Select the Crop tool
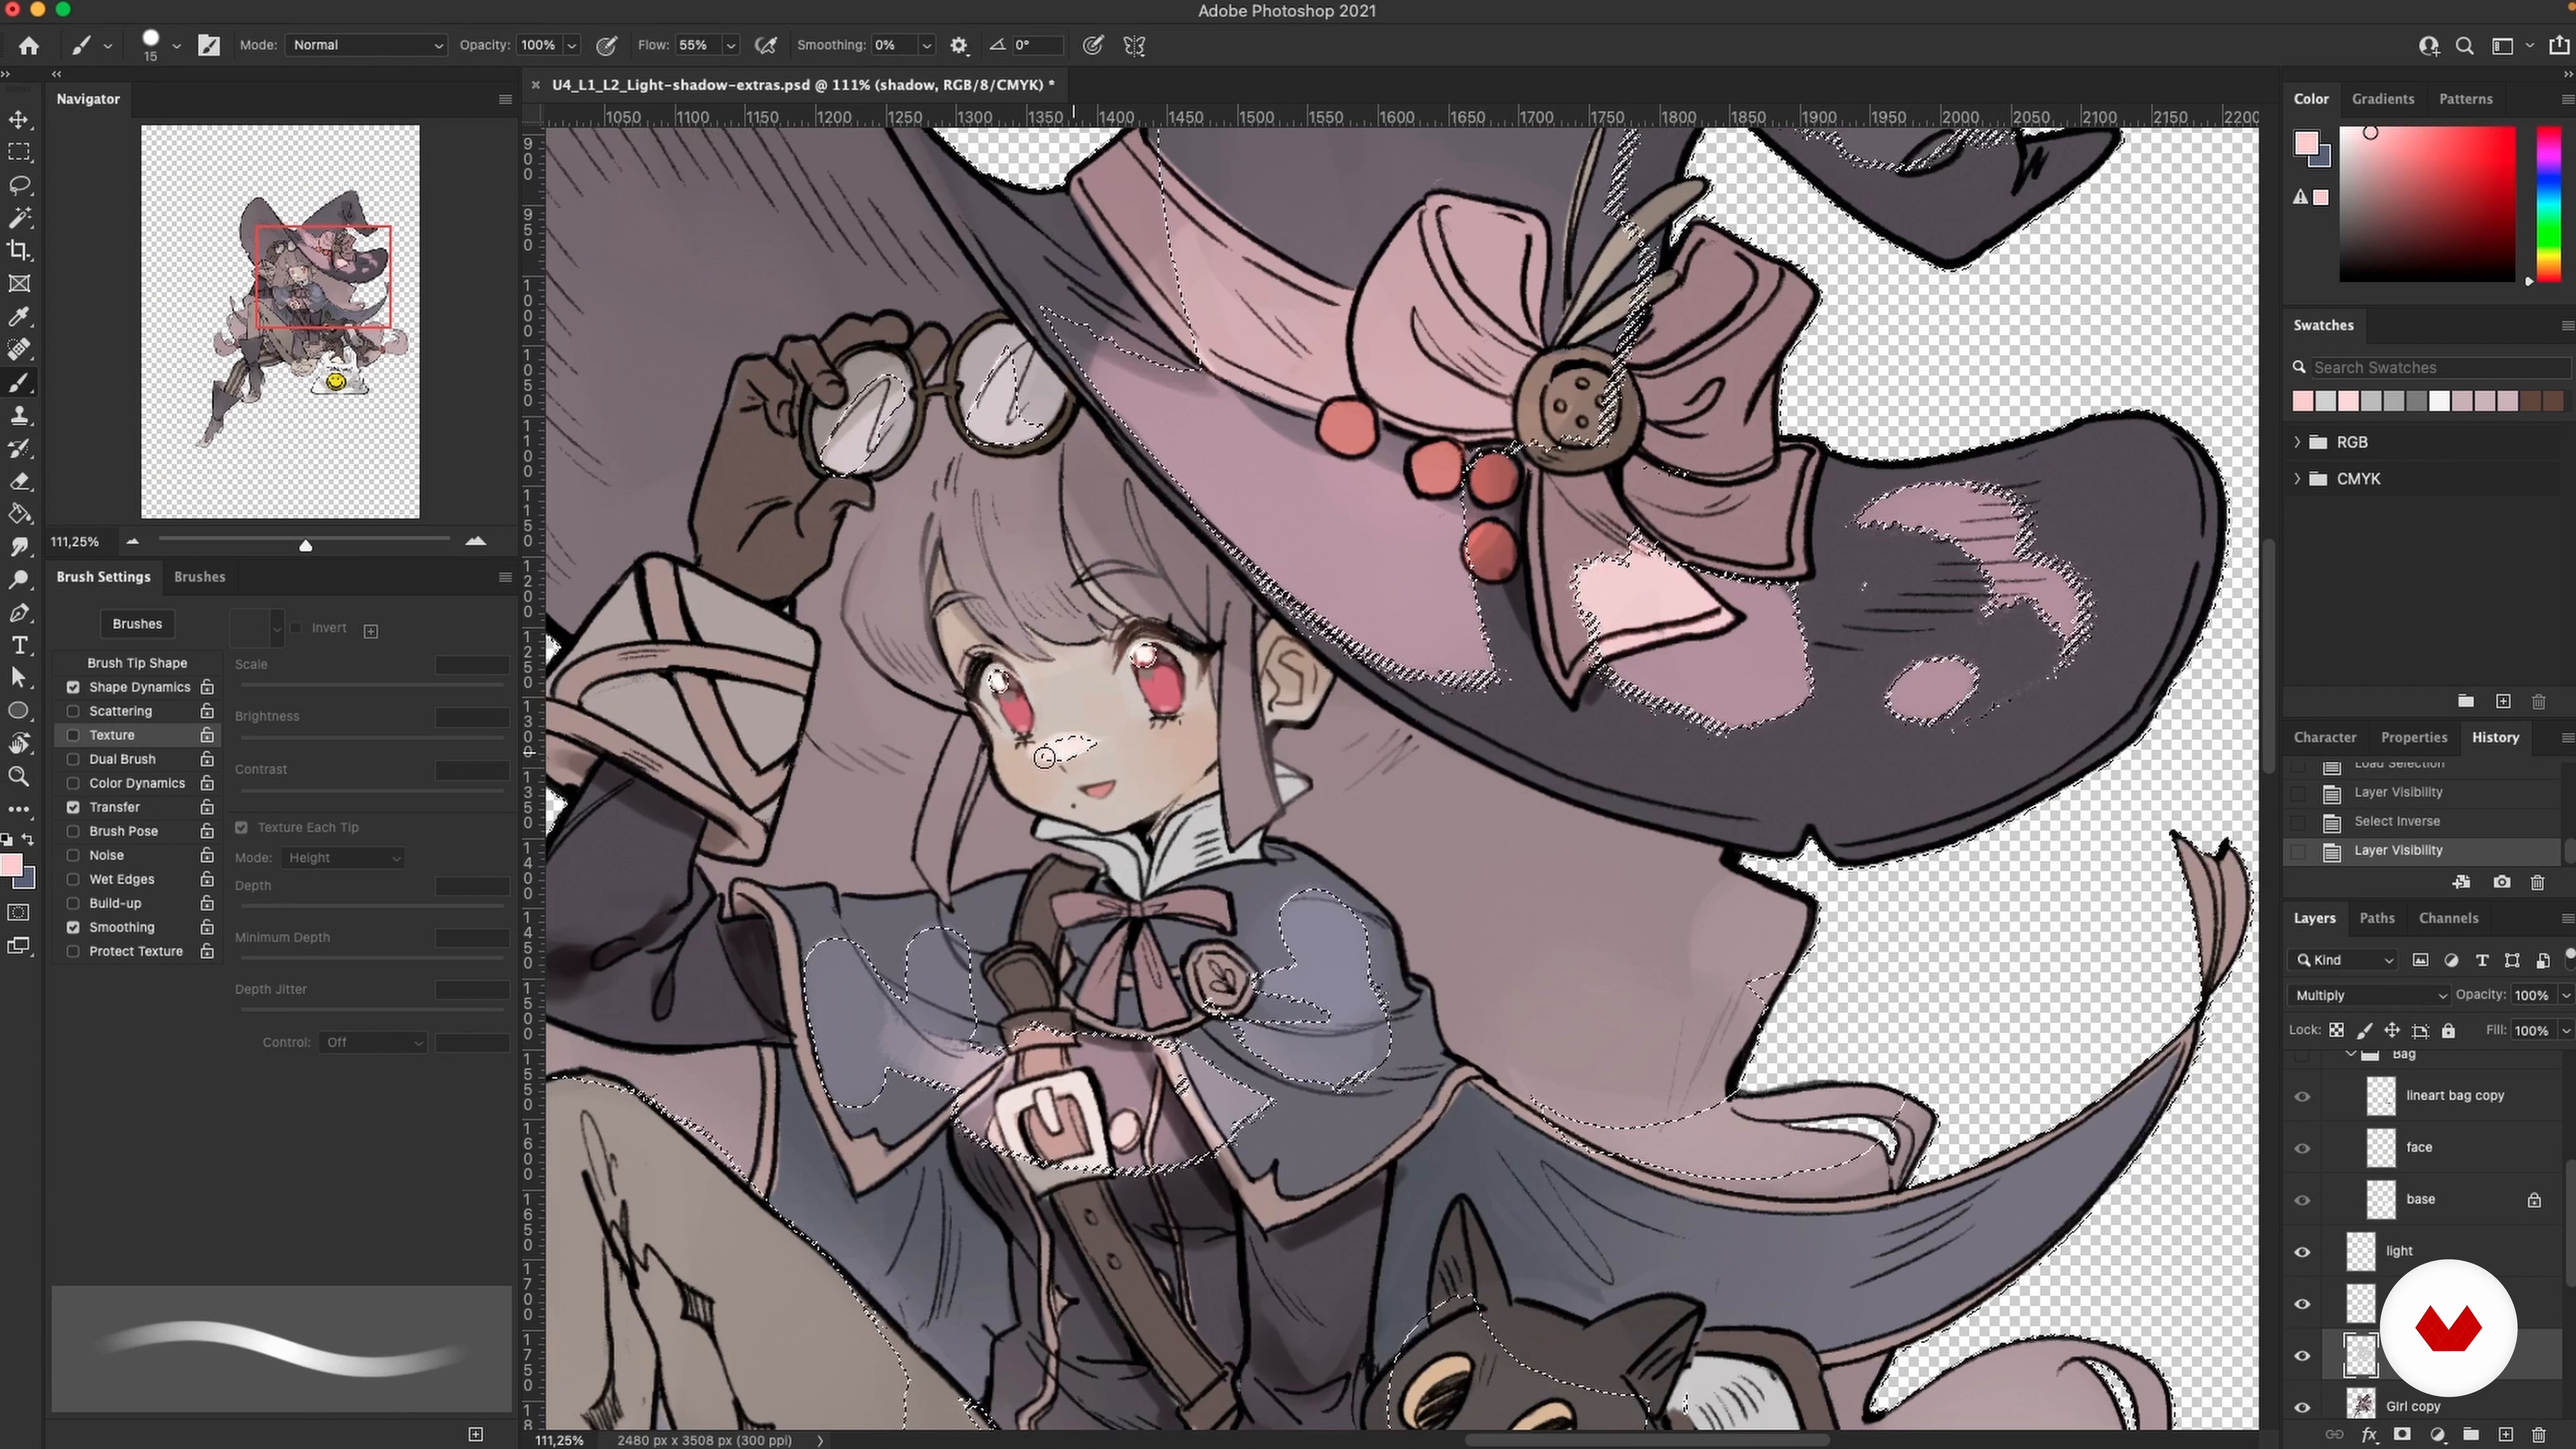This screenshot has width=2576, height=1449. click(x=19, y=251)
